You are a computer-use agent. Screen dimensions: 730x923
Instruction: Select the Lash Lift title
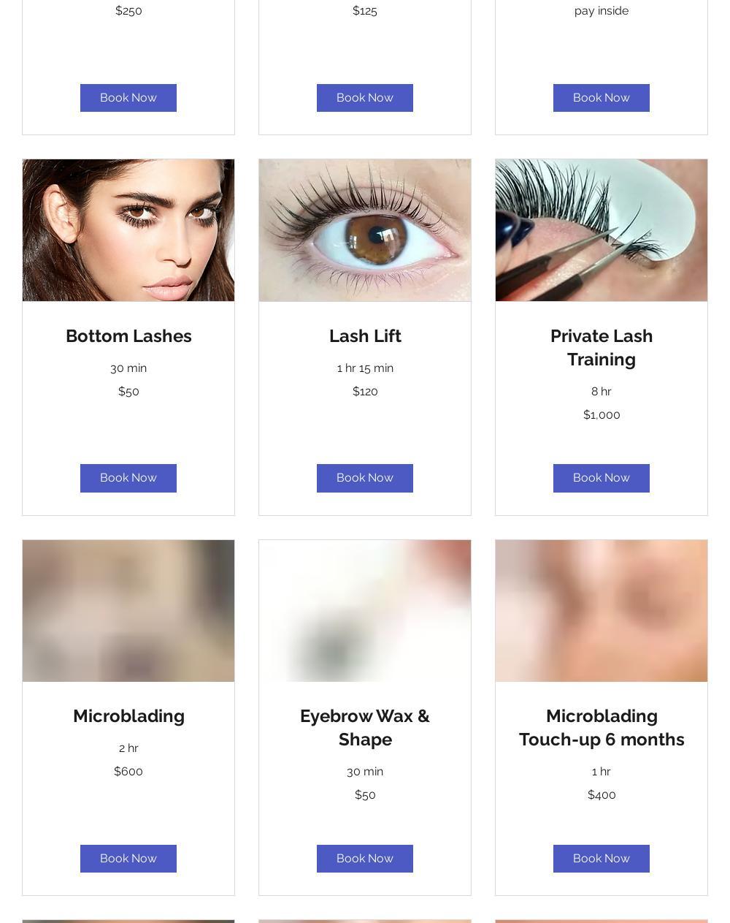pos(365,336)
